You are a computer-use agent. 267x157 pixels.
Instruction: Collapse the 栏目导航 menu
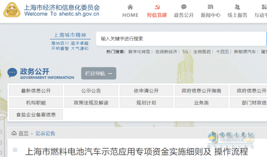(98, 74)
